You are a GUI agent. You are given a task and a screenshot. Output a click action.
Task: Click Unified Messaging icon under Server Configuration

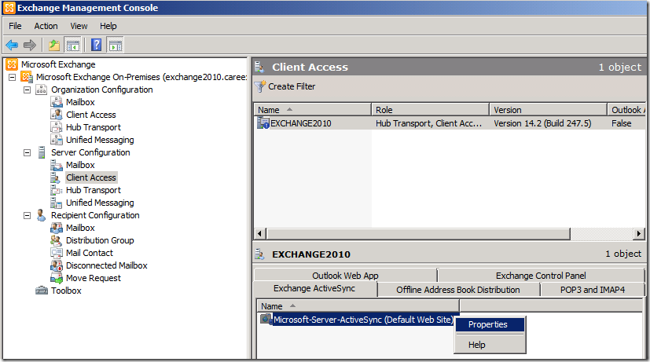(x=57, y=203)
